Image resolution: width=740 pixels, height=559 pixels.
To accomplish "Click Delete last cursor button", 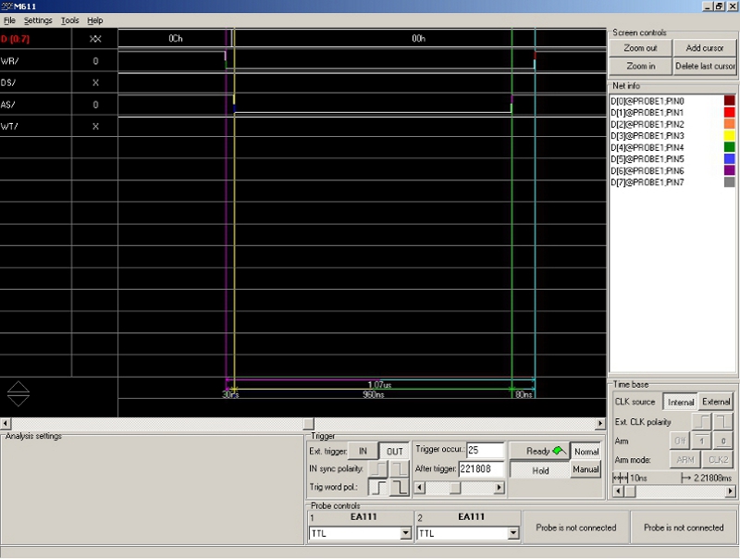I will point(705,66).
